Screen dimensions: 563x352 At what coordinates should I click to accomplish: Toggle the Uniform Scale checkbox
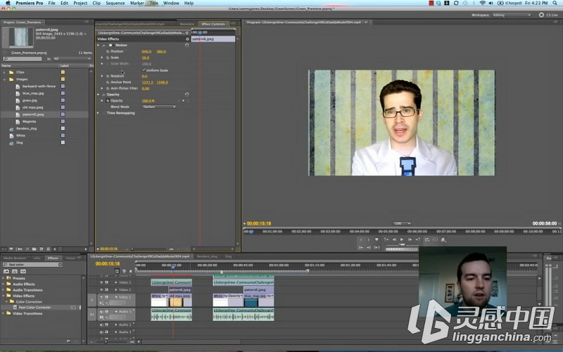(x=144, y=70)
